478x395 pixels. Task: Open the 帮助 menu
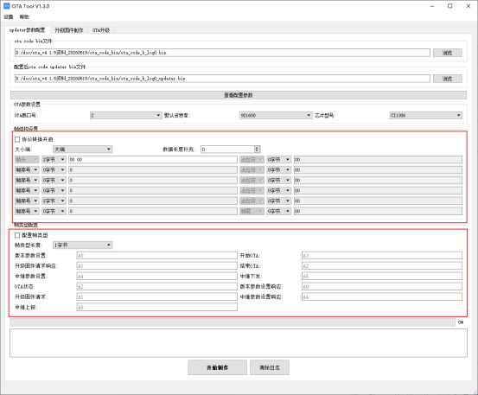tap(24, 16)
